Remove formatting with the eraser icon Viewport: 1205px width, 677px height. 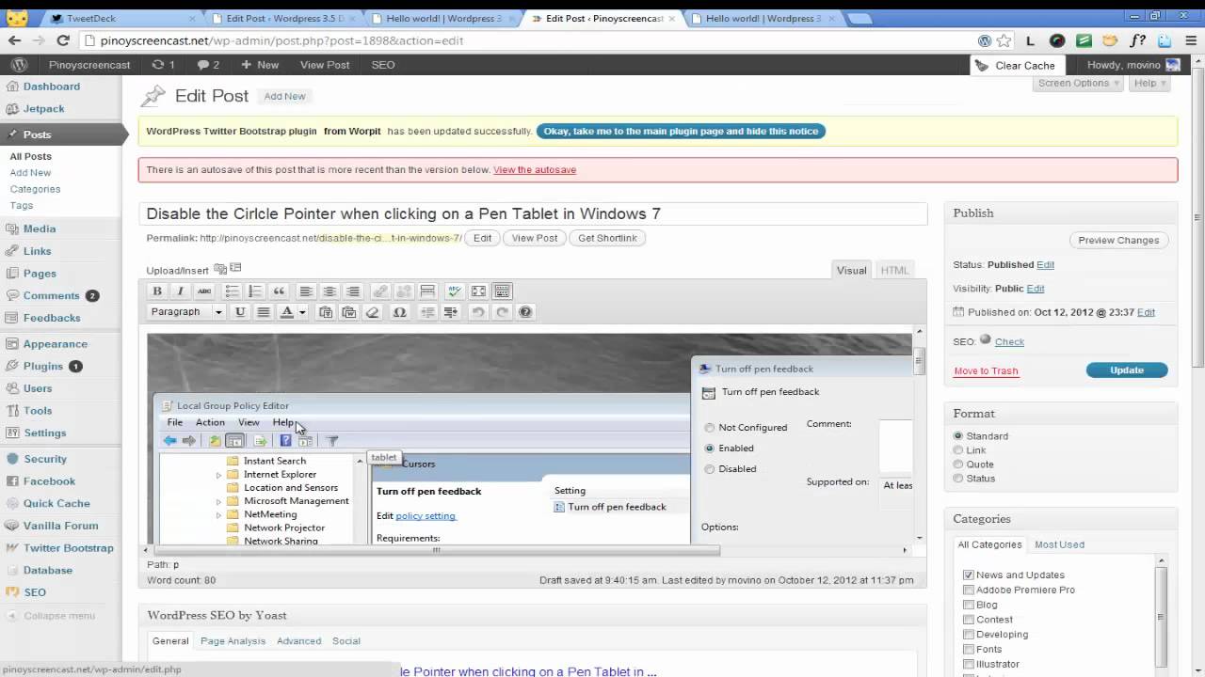[373, 312]
